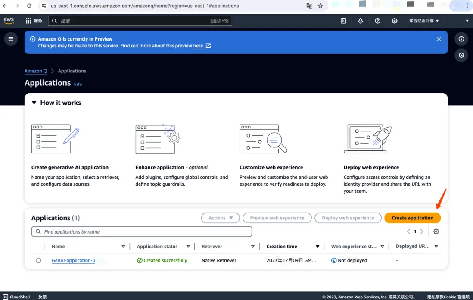Click the Customize web experience illustration

263,139
